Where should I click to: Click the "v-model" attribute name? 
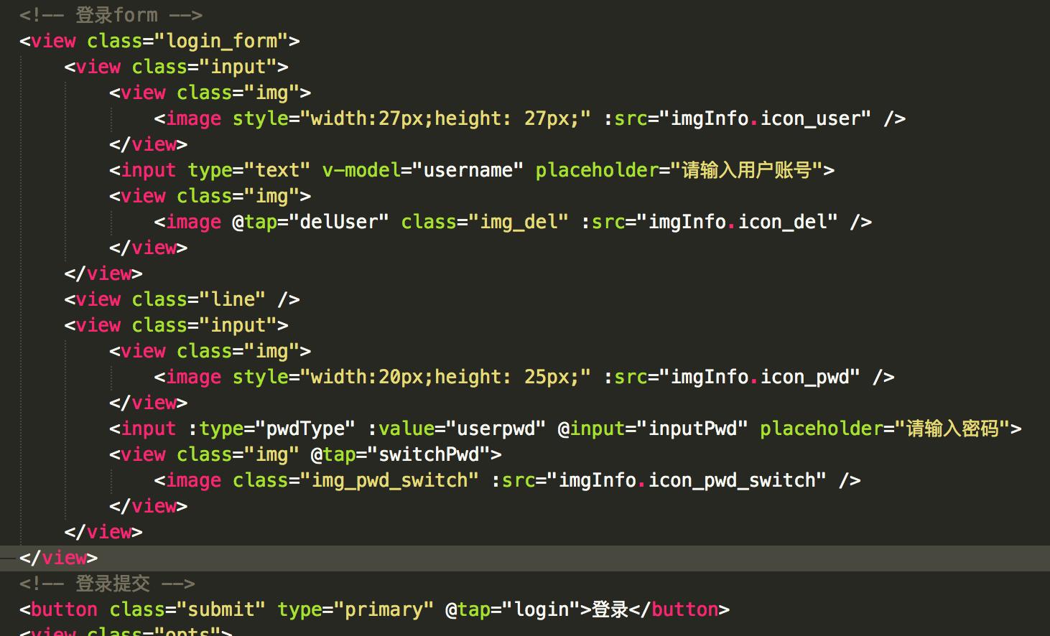tap(361, 170)
